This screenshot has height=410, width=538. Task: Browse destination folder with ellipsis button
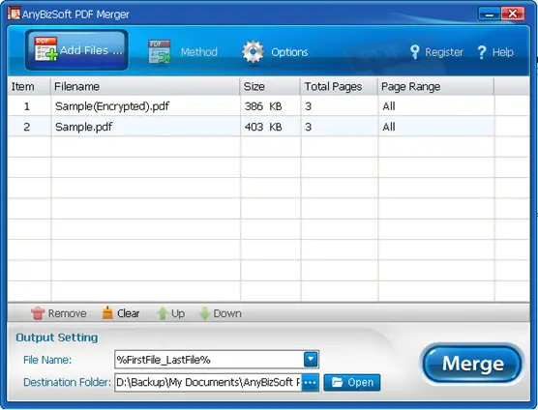click(x=311, y=383)
